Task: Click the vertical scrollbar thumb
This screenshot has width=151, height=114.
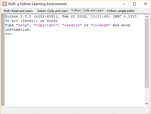Action: 147,53
